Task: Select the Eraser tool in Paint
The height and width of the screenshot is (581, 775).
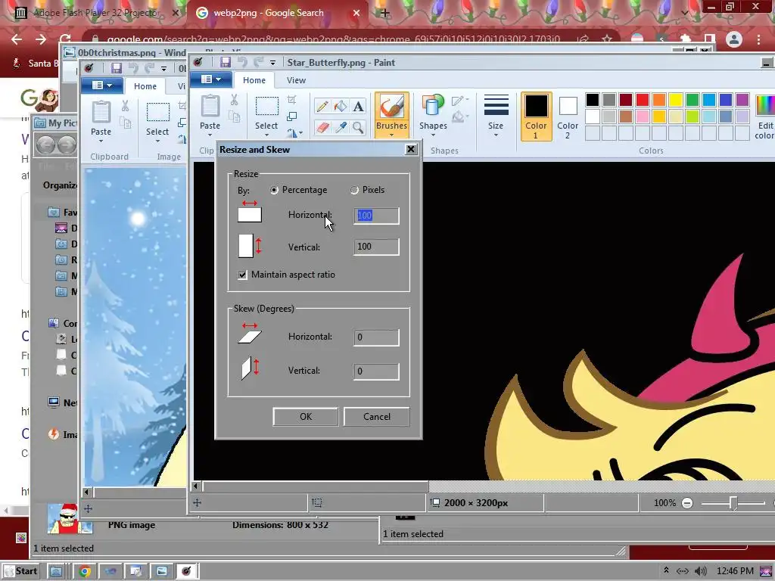Action: coord(322,128)
